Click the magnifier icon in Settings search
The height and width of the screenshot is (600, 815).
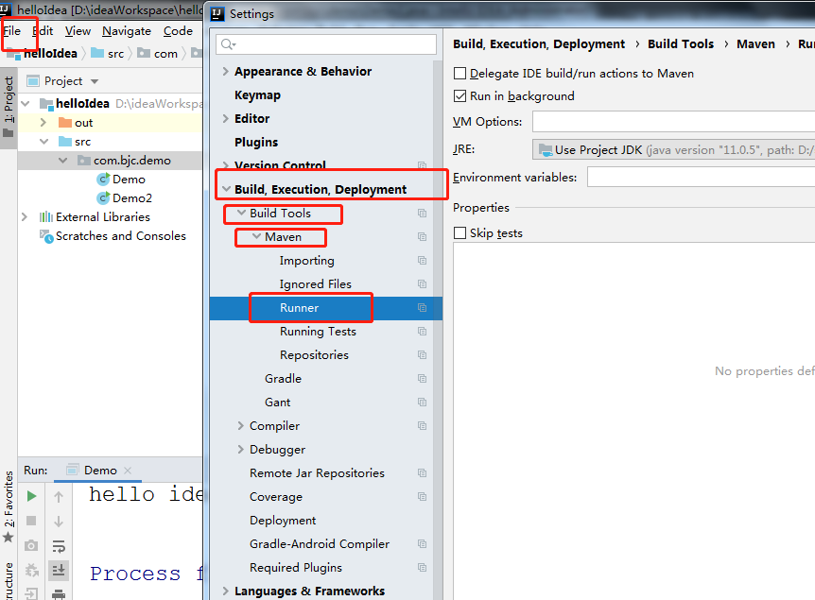[228, 44]
